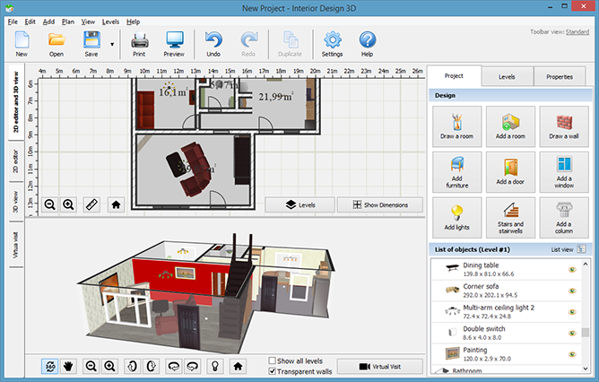Reset 2D plan view with home icon
The width and height of the screenshot is (599, 382).
pos(116,204)
